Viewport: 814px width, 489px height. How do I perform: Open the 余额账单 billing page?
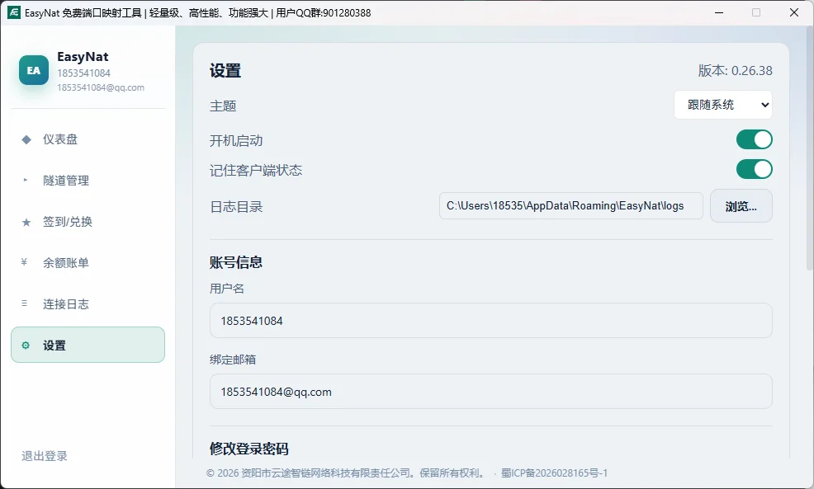click(x=88, y=263)
